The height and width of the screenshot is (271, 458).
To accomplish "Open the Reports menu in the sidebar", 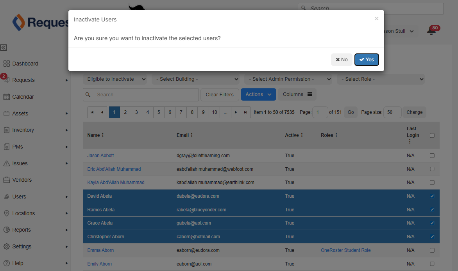I will click(x=21, y=230).
